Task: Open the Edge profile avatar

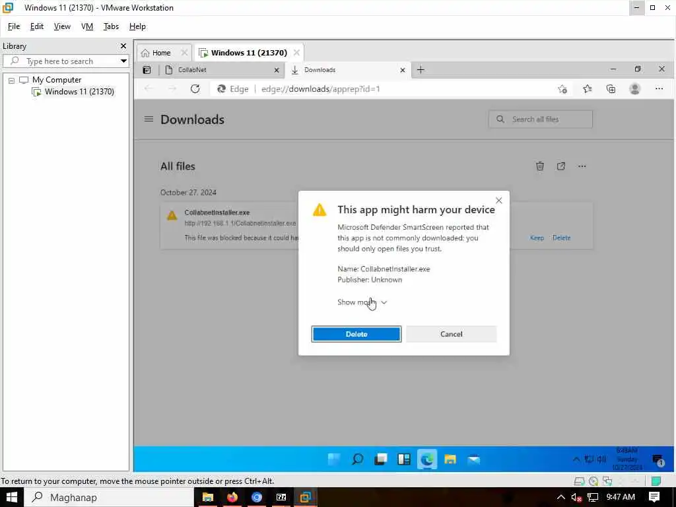Action: (634, 89)
